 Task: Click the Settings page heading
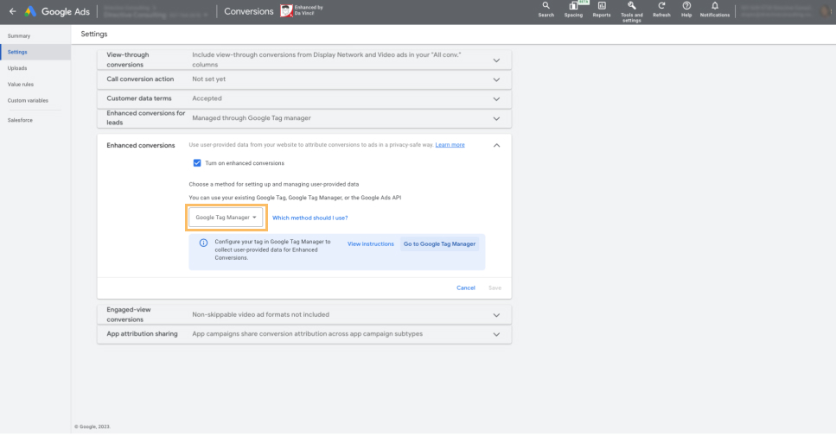pos(94,34)
